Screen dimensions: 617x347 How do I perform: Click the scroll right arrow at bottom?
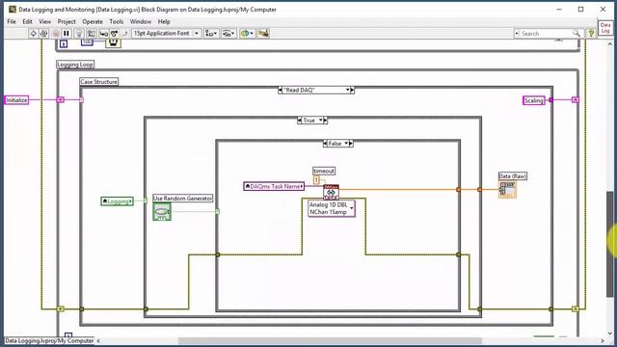[602, 340]
